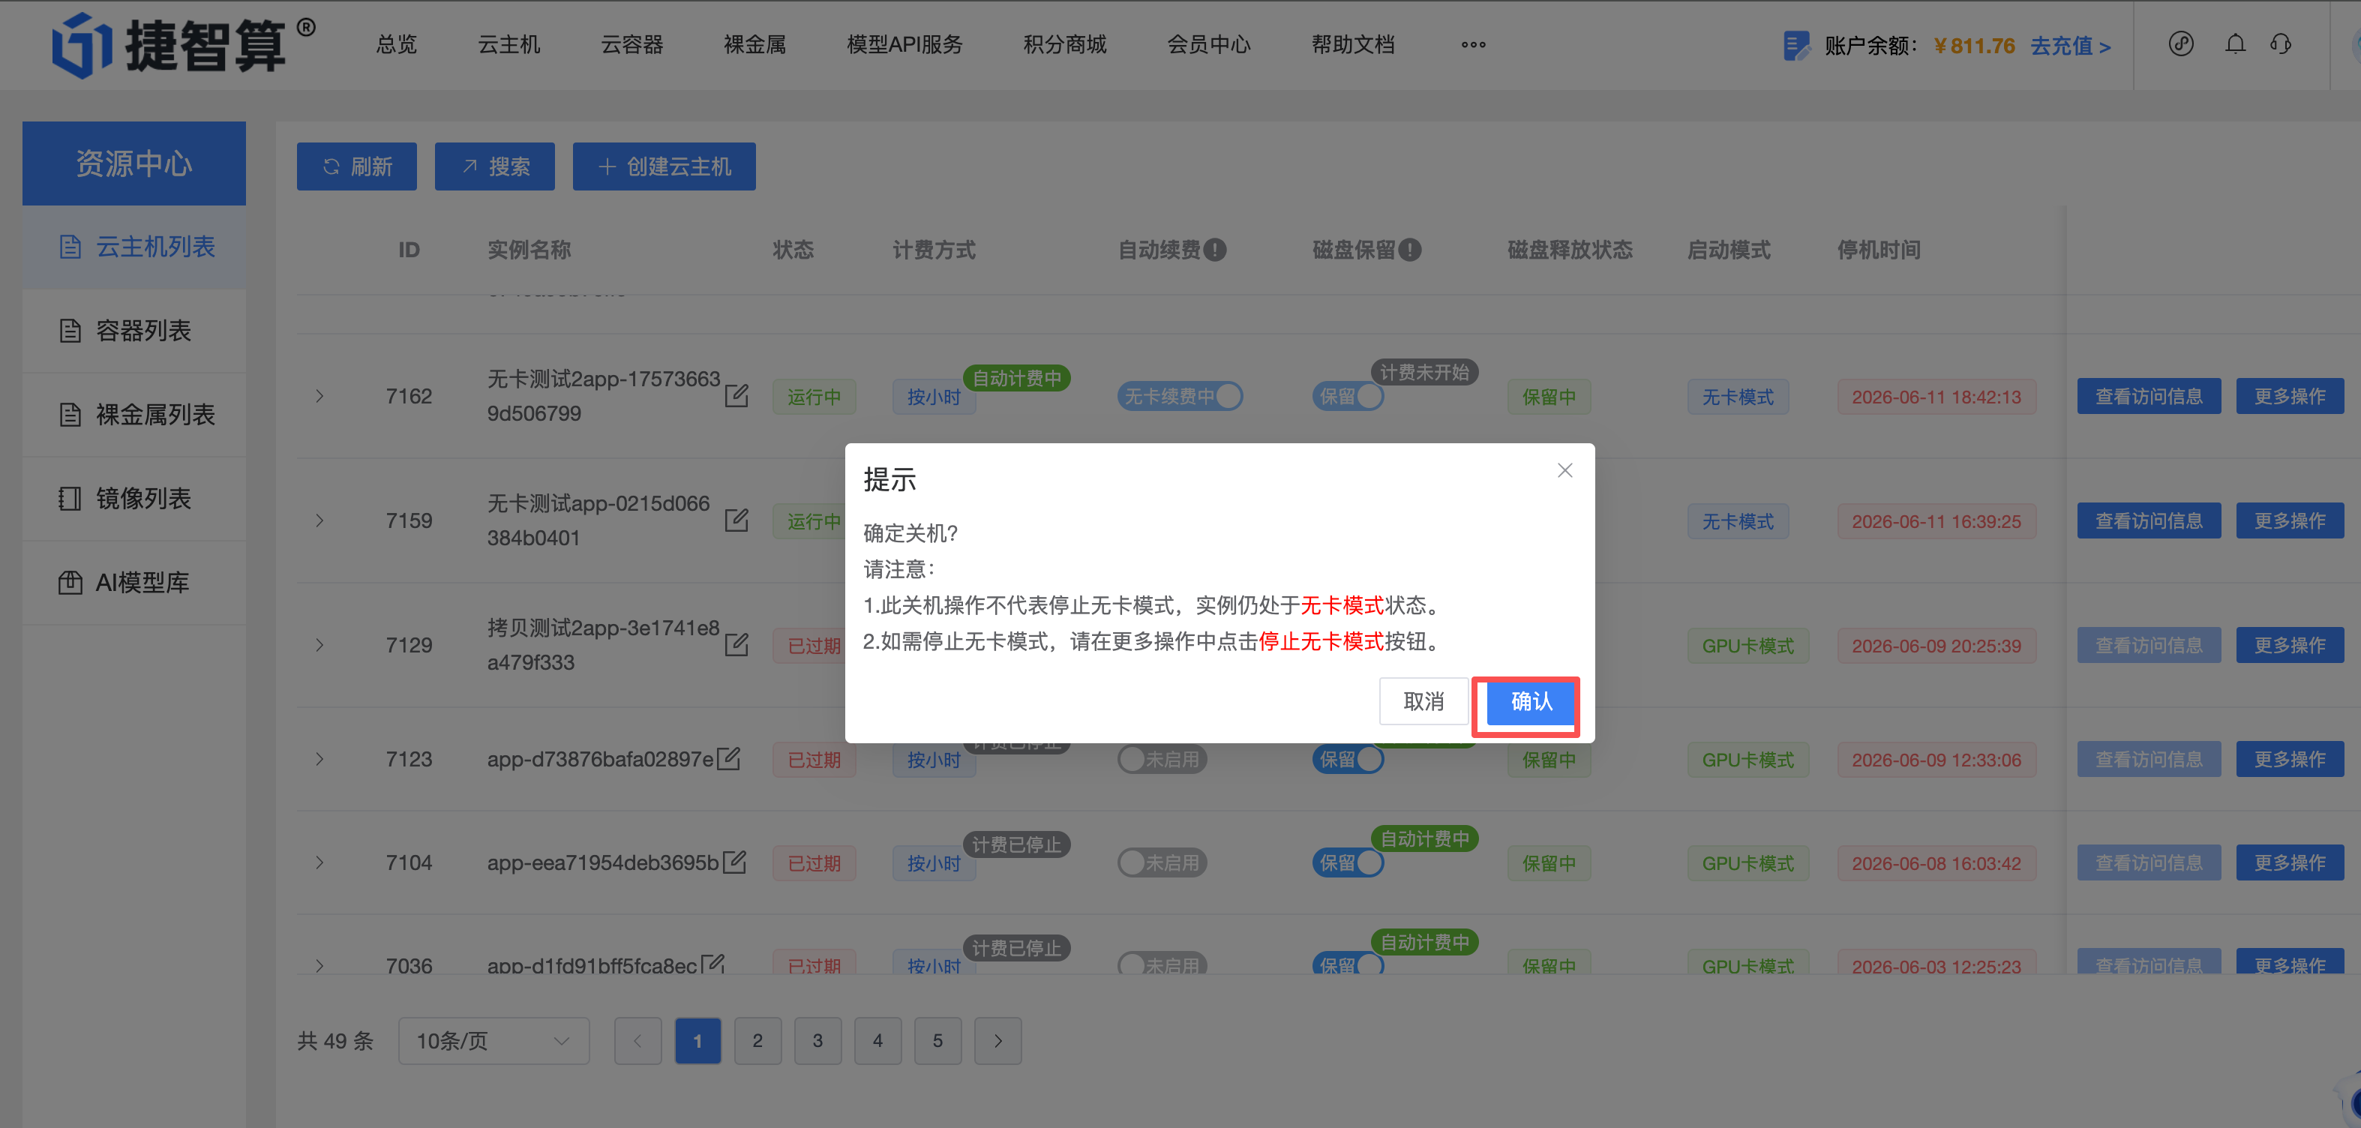This screenshot has width=2361, height=1128.
Task: Open 总览 in top navigation
Action: [397, 45]
